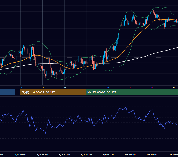This screenshot has height=157, width=178.
Task: Click the 2 hour label on chart axis
Action: (x=130, y=88)
